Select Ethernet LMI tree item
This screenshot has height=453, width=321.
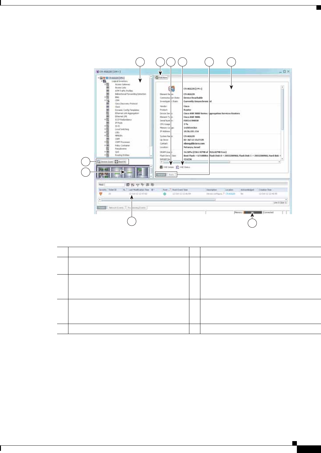tap(121, 117)
